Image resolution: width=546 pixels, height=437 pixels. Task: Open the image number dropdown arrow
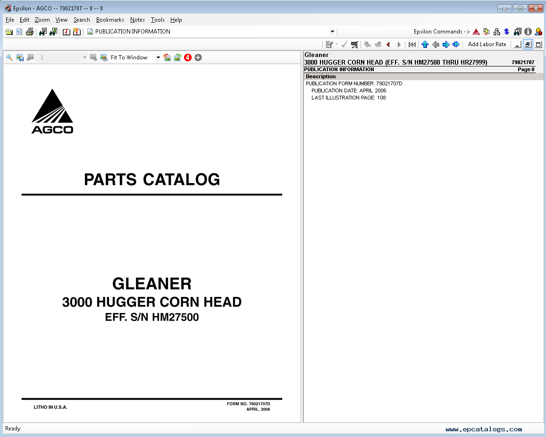(84, 58)
